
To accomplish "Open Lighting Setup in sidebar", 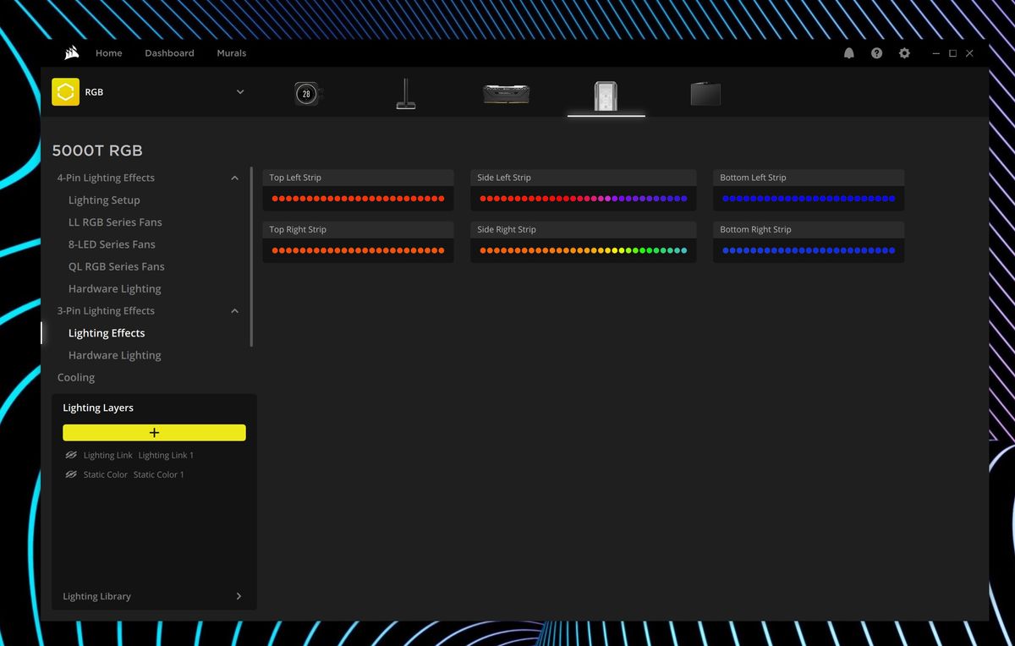I will pyautogui.click(x=104, y=200).
